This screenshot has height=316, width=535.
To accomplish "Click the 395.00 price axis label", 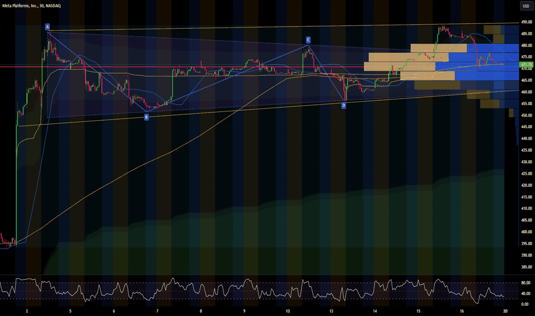I will (x=526, y=244).
